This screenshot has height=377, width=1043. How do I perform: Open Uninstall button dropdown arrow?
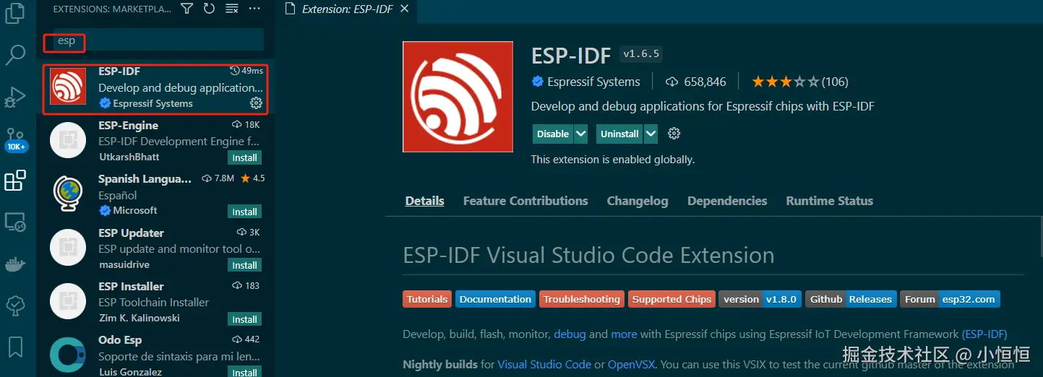[651, 134]
